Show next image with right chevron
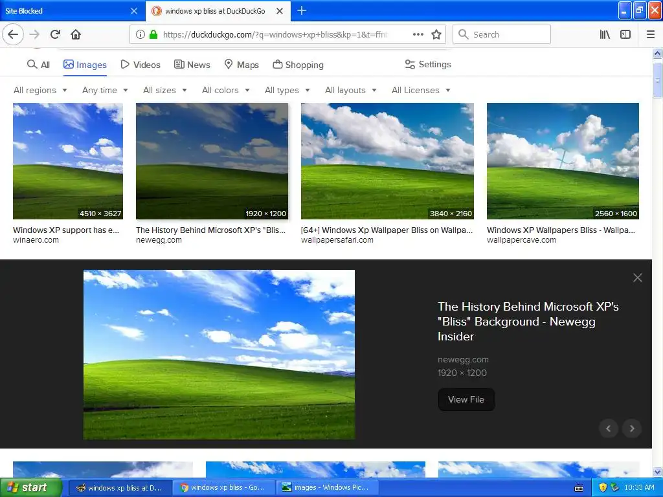 (632, 428)
